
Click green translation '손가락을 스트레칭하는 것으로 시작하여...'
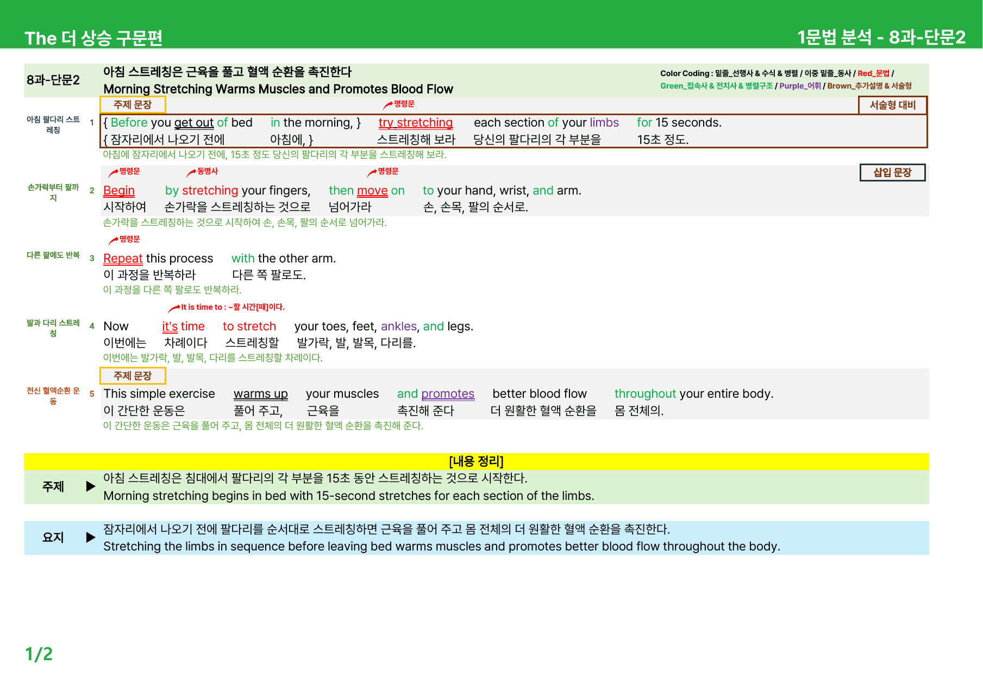click(245, 223)
